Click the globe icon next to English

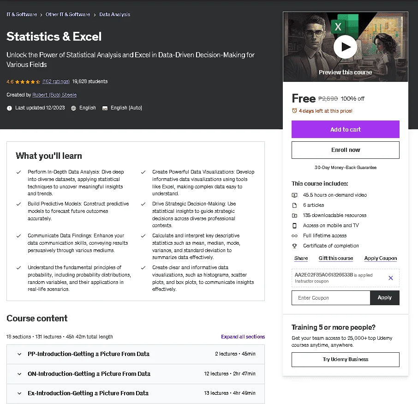73,108
